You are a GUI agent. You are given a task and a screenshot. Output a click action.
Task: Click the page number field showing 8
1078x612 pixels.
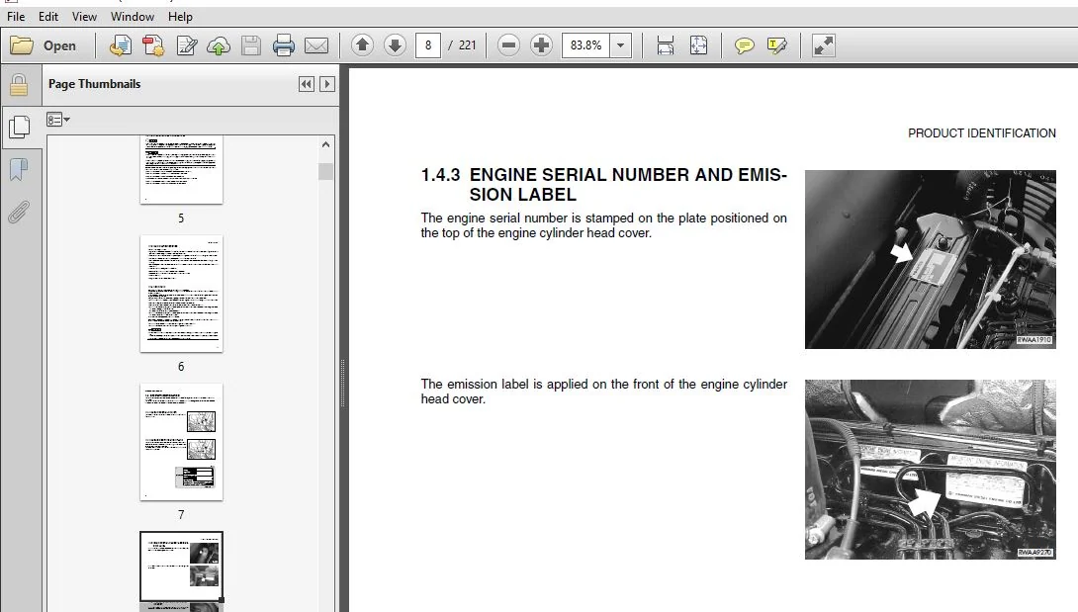(x=427, y=45)
